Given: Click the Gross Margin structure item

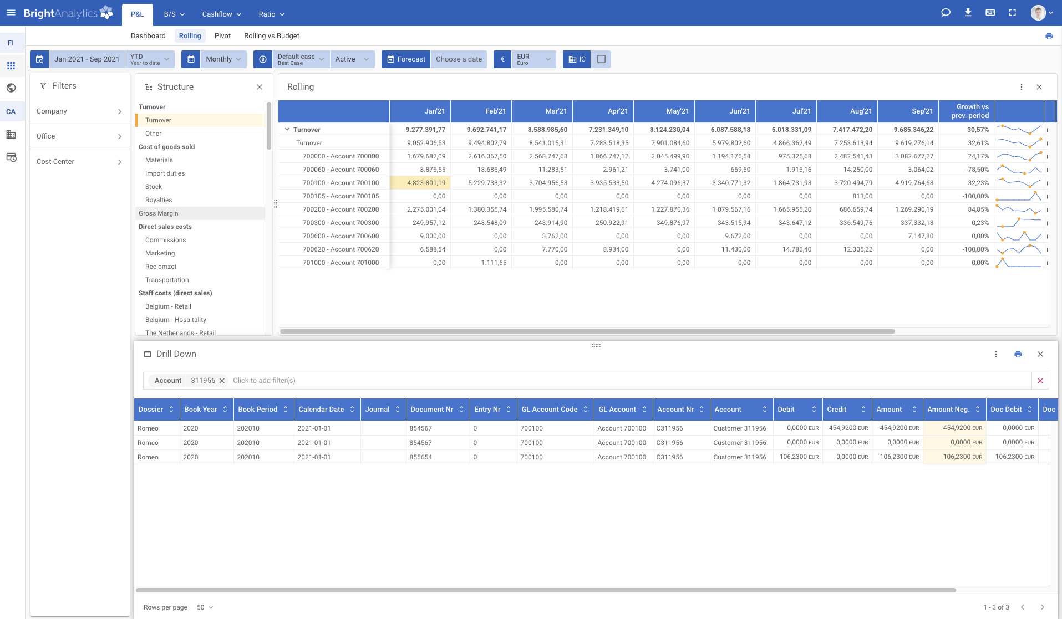Looking at the screenshot, I should pyautogui.click(x=159, y=213).
